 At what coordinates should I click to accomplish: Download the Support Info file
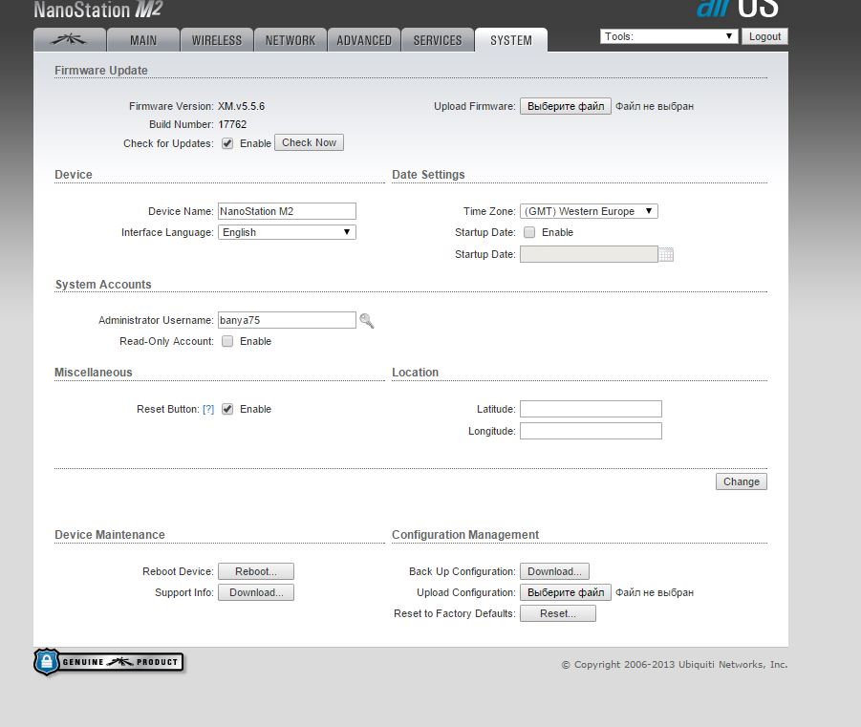[x=256, y=592]
